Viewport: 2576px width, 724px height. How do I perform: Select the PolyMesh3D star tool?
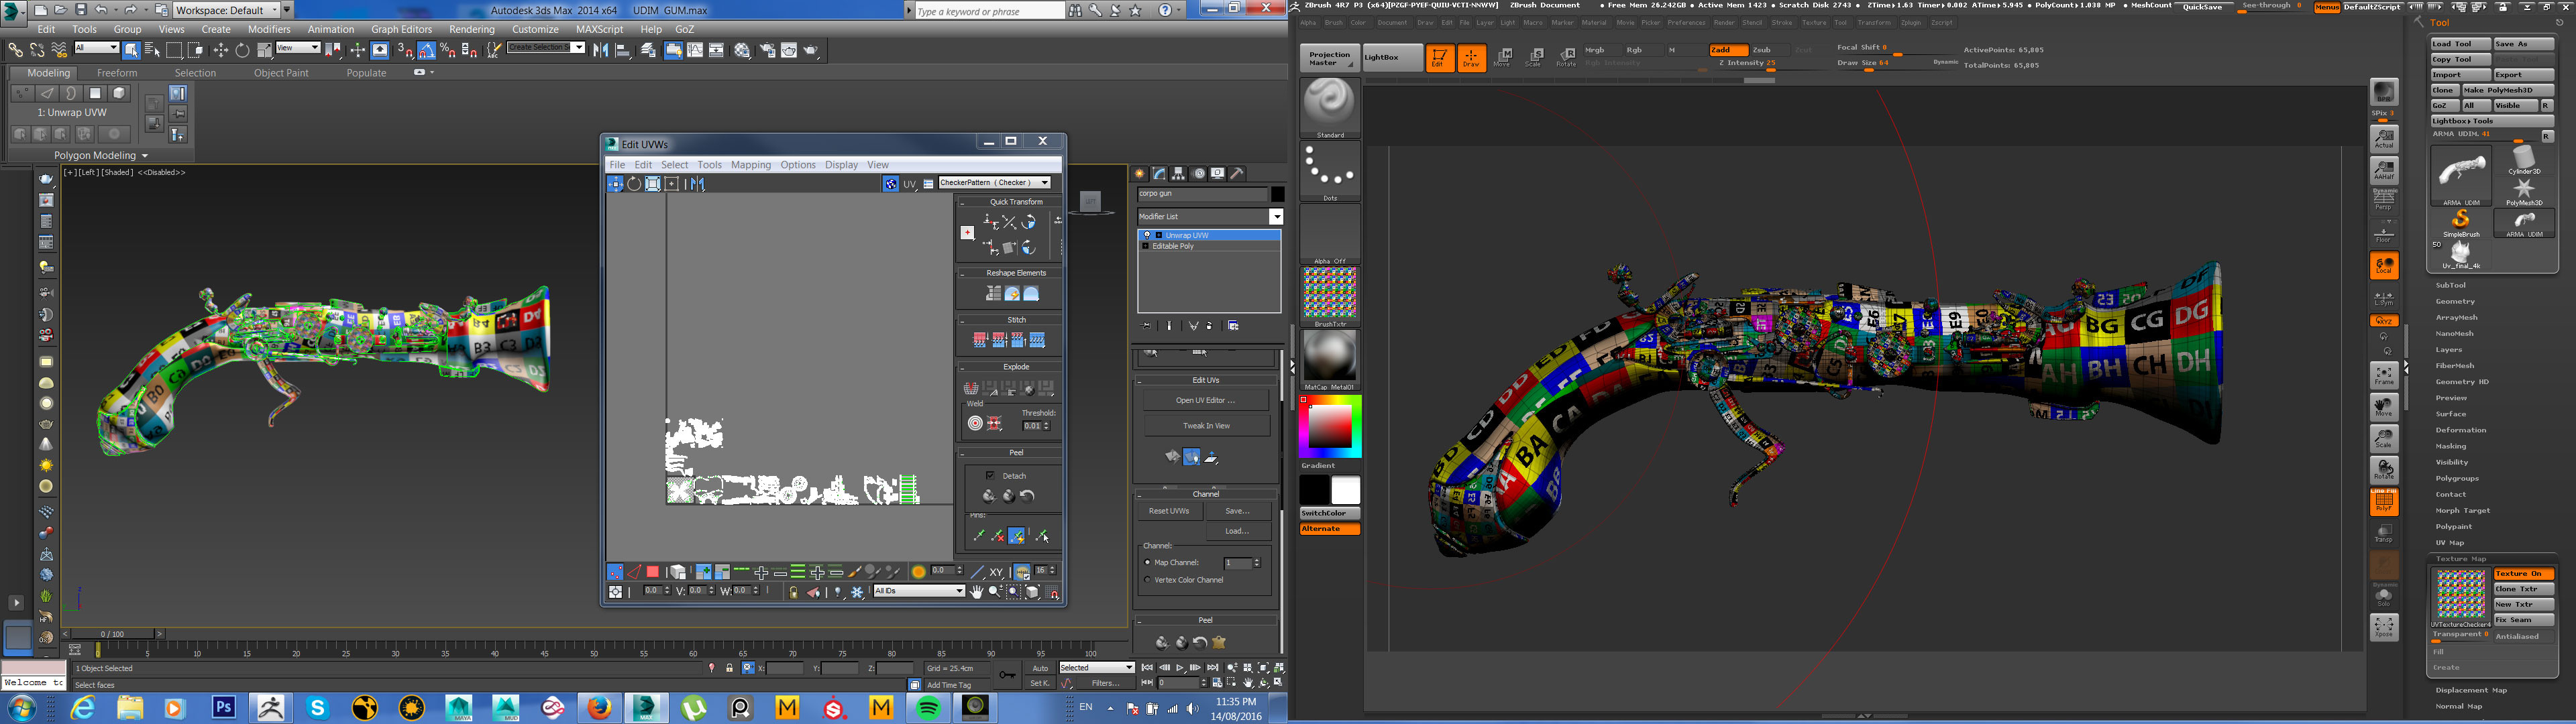point(2523,191)
